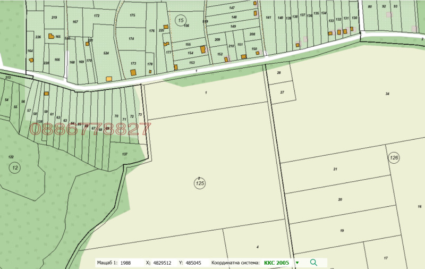Select the circled 15 district marker
The height and width of the screenshot is (269, 425).
point(181,20)
